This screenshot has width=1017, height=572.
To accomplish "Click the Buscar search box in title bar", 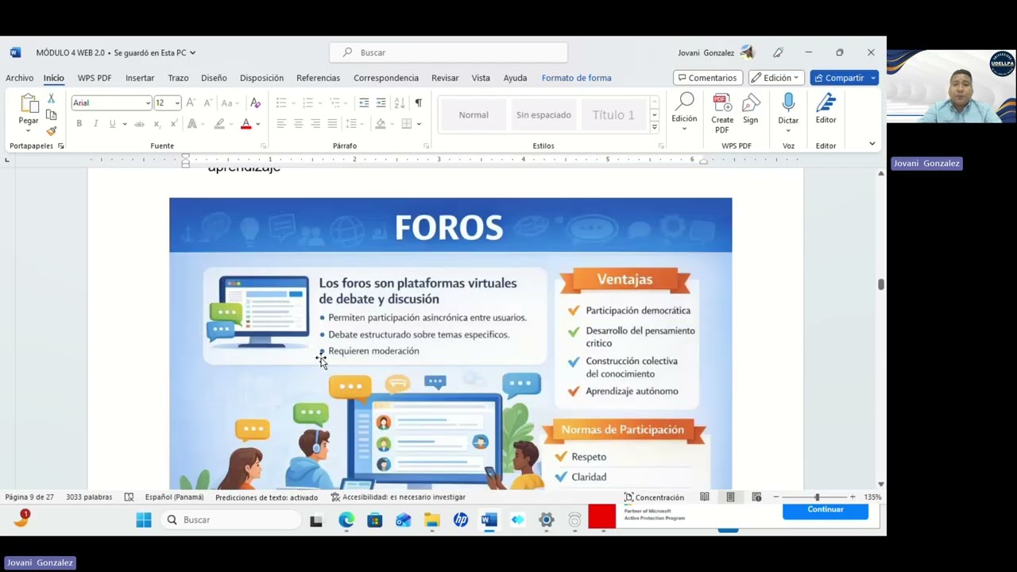I will tap(449, 52).
